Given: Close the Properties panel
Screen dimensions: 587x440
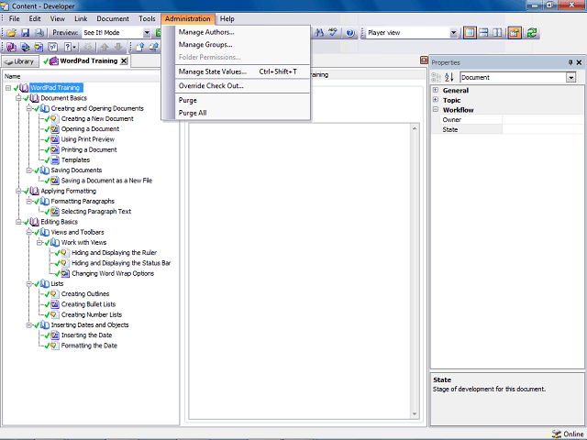Looking at the screenshot, I should coord(579,62).
